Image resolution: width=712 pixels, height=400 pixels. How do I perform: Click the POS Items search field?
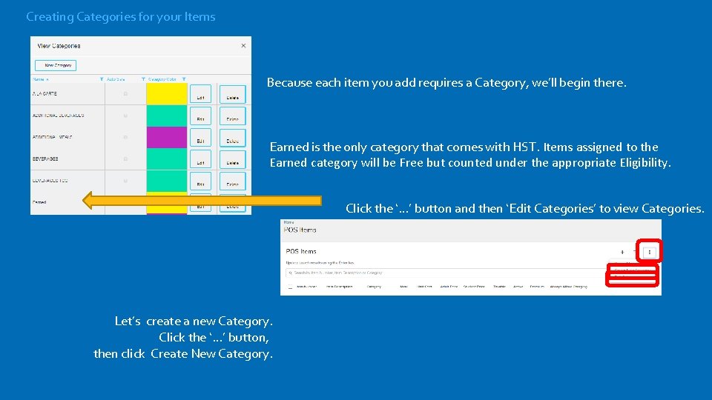(446, 273)
